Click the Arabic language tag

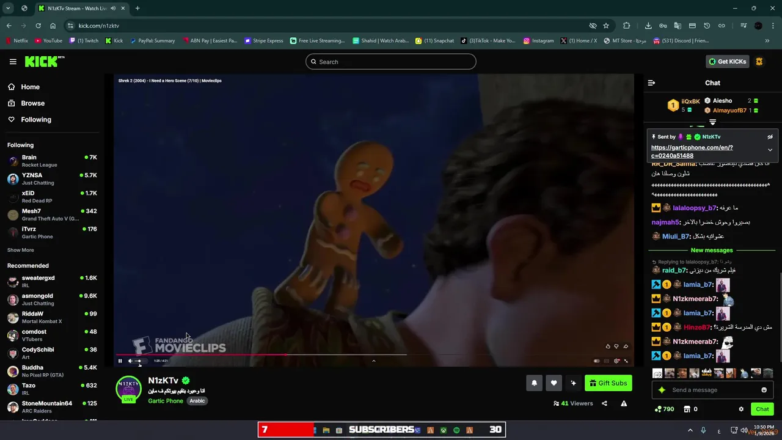197,401
